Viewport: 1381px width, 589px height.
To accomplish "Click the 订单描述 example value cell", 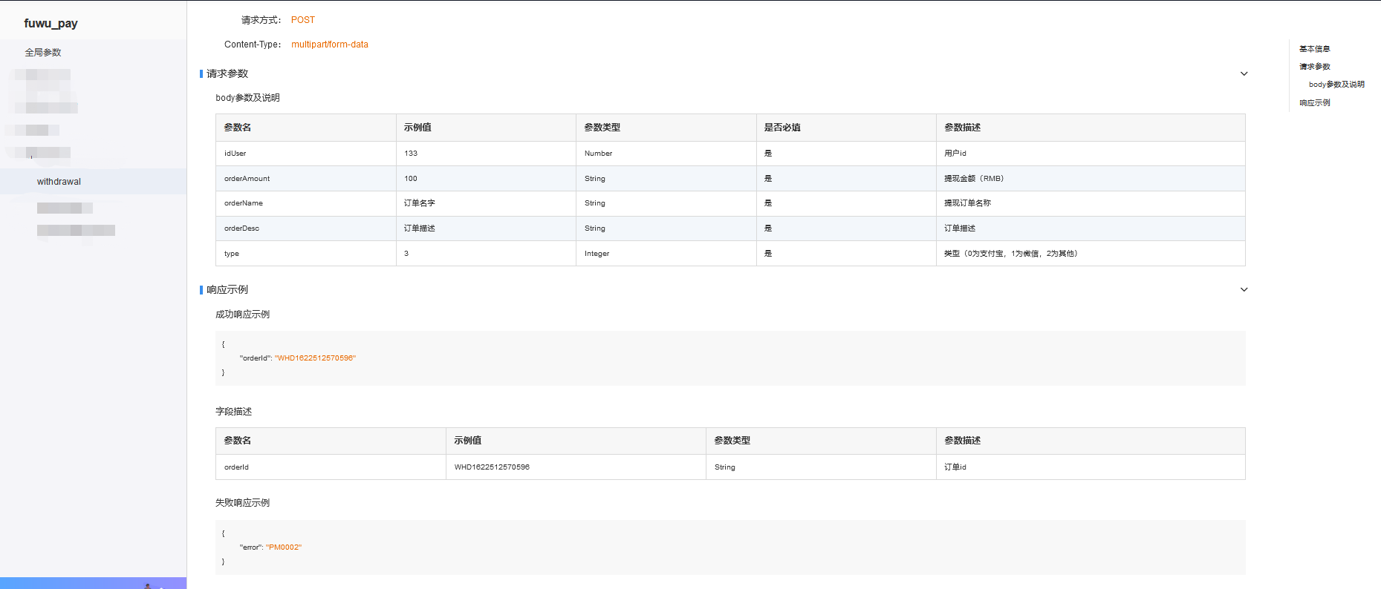I will click(x=486, y=228).
